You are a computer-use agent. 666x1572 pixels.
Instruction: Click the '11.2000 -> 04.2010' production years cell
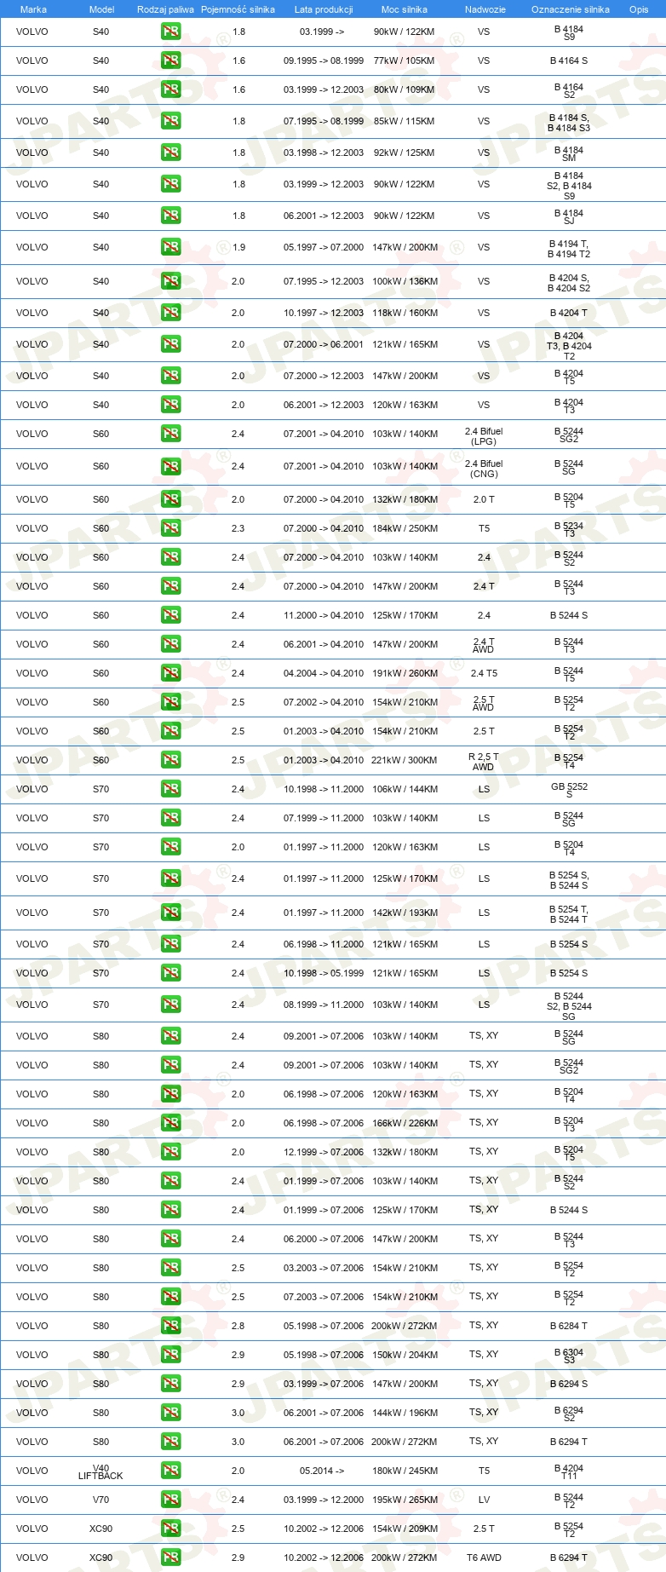pos(324,615)
